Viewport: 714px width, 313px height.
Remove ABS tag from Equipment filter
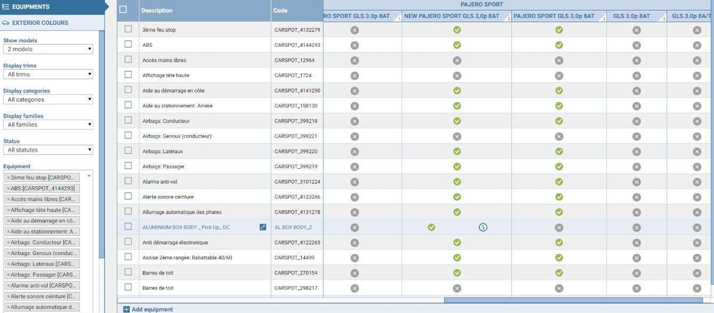tap(8, 188)
